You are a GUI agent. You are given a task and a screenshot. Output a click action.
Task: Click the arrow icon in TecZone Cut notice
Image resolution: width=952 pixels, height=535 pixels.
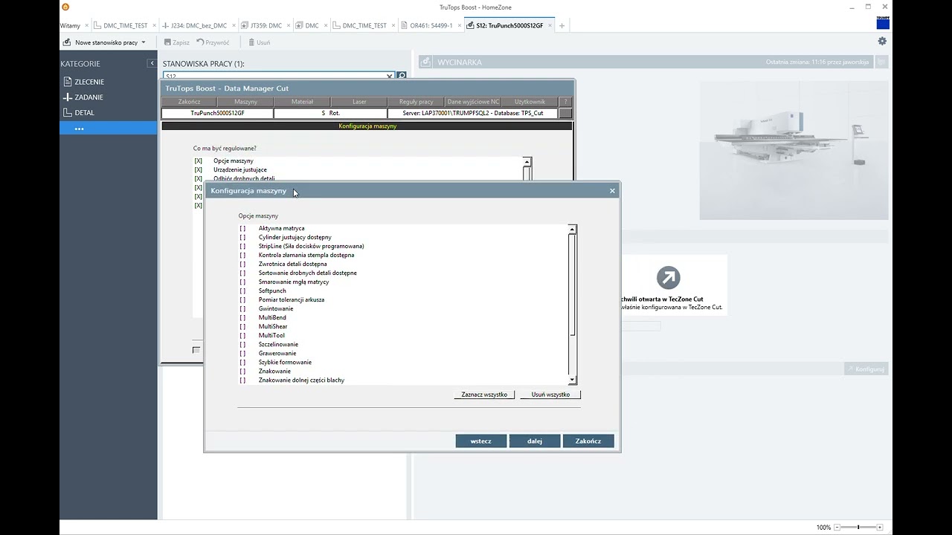pyautogui.click(x=668, y=278)
